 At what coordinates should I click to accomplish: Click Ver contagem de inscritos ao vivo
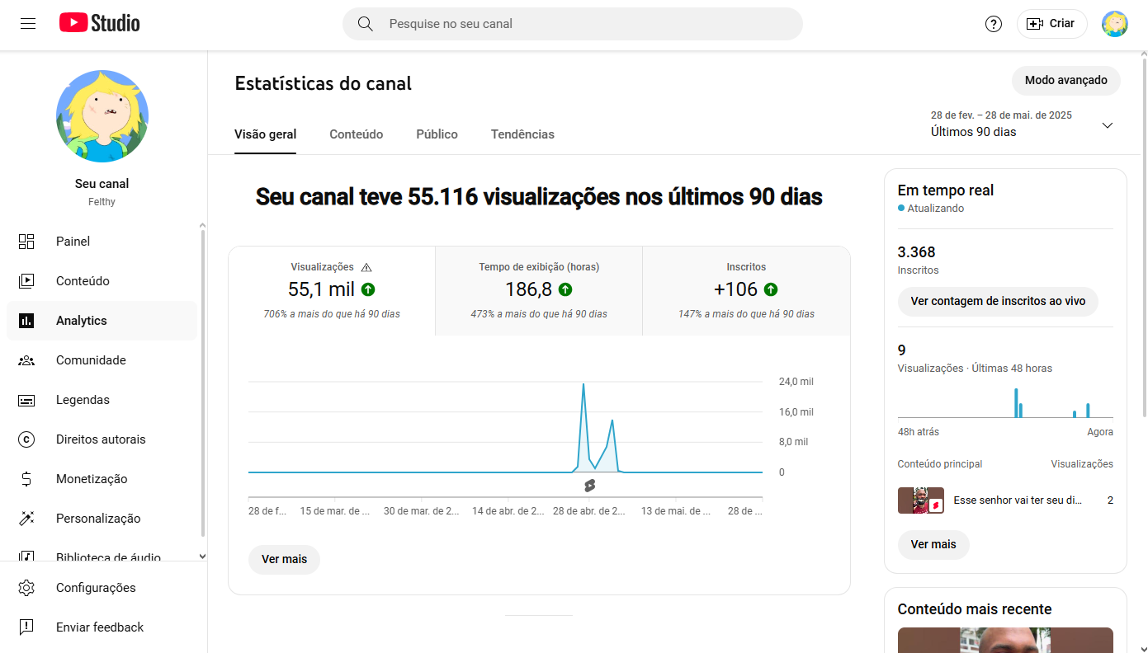[x=998, y=302]
